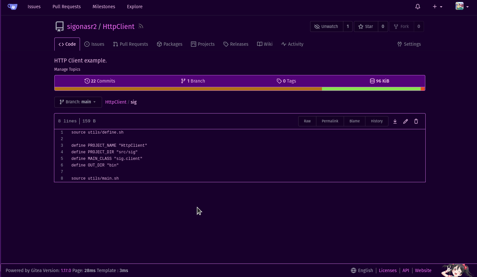Viewport: 477px width, 277px height.
Task: Click the 'define PROJECT_NAME' code line
Action: point(109,145)
